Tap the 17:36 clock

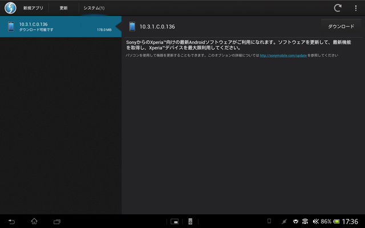pos(350,222)
